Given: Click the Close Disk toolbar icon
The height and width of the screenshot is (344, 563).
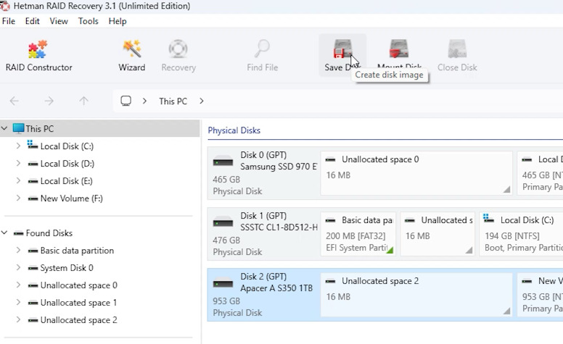Looking at the screenshot, I should click(x=457, y=49).
